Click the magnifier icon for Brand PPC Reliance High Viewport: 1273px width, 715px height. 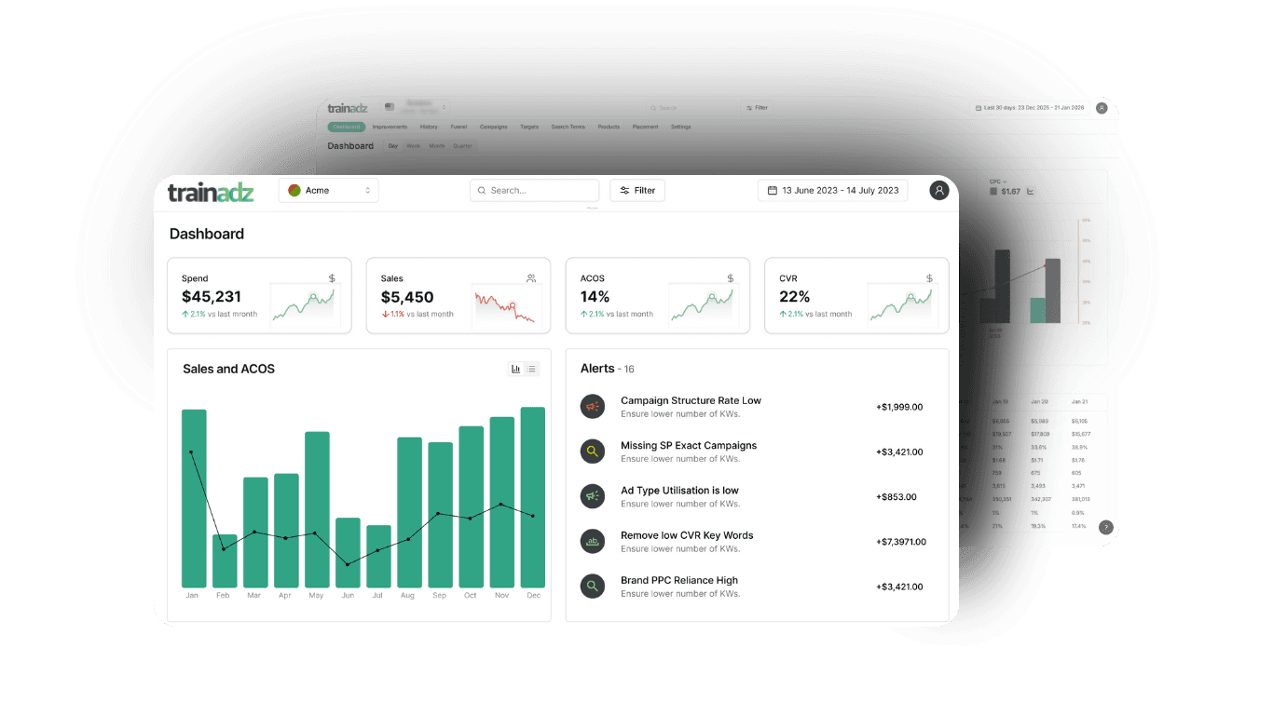[x=592, y=587]
